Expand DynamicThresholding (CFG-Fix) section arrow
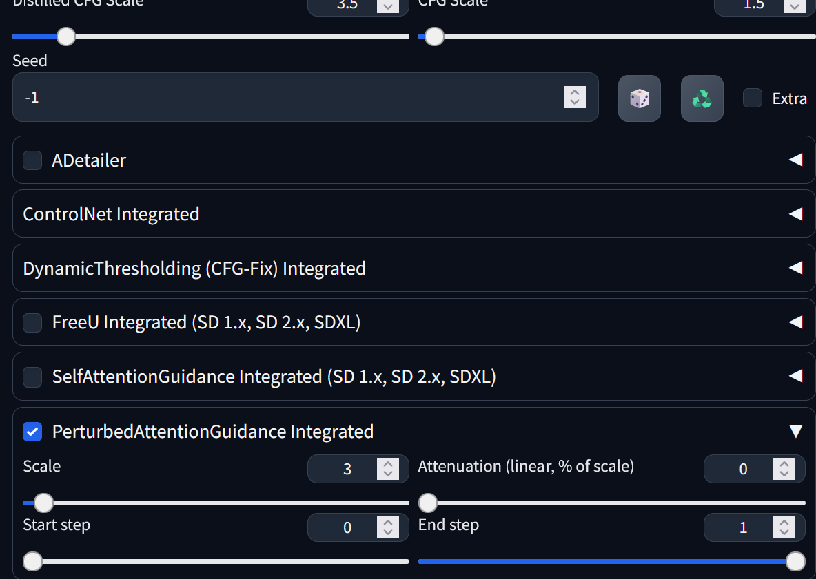816x579 pixels. coord(795,268)
